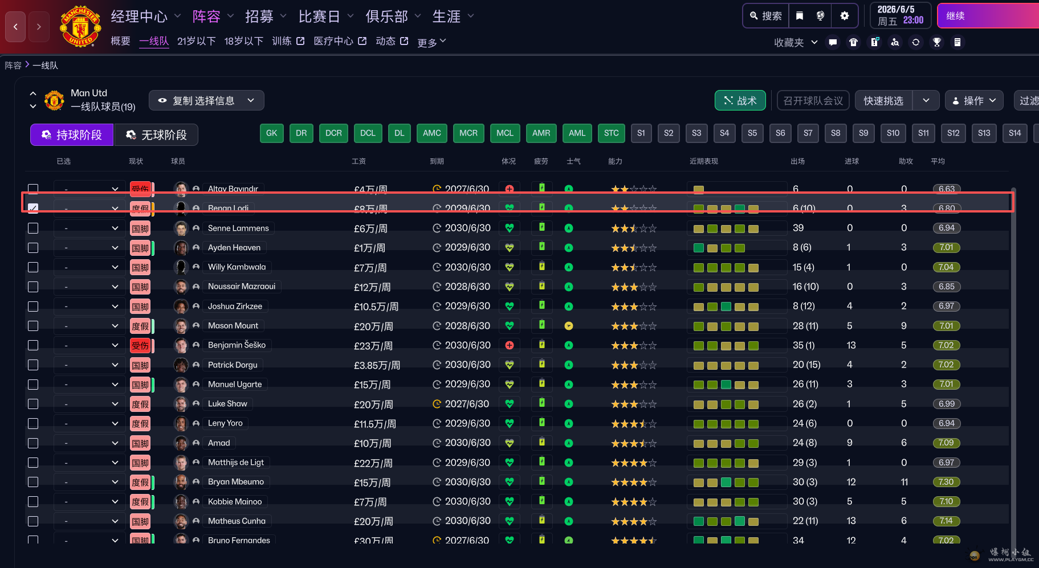Tick the checkbox for Senne Lammens
Image resolution: width=1039 pixels, height=568 pixels.
[34, 228]
